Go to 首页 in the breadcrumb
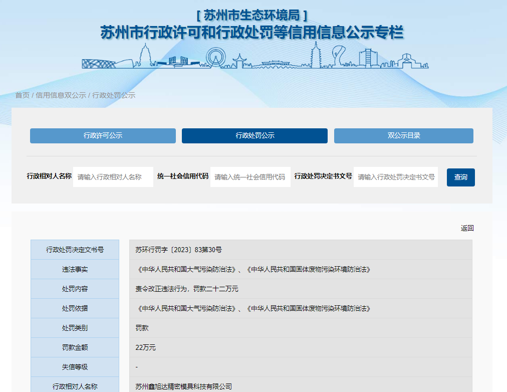The image size is (507, 392). coord(23,95)
